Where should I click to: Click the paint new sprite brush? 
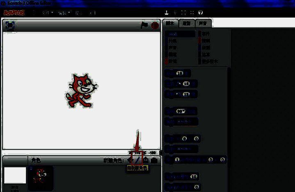(138, 161)
